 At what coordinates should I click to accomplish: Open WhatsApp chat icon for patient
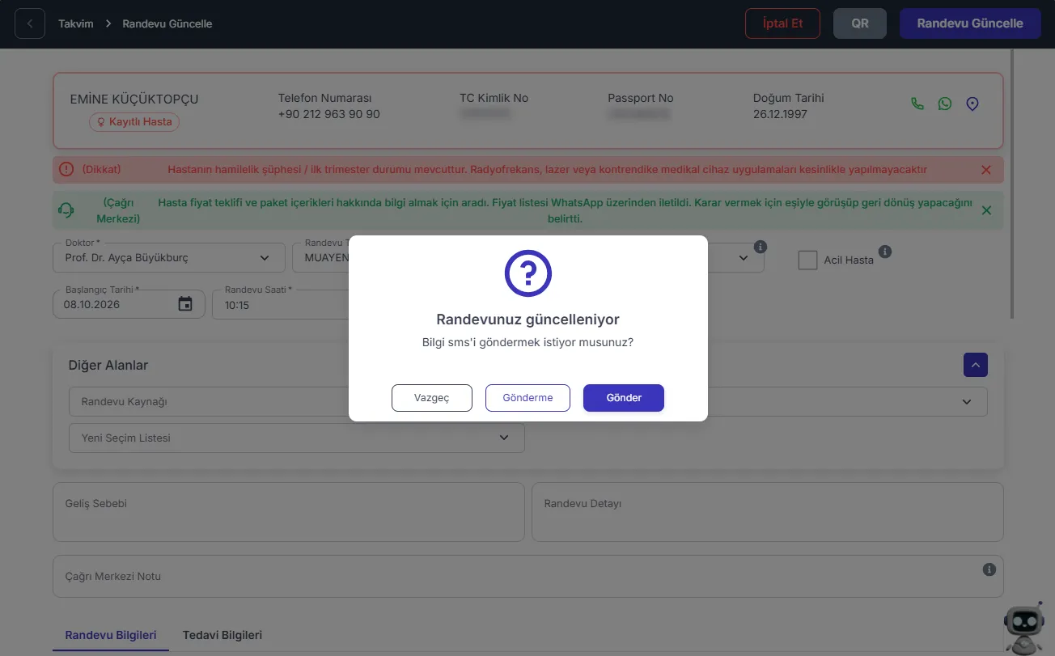(945, 104)
